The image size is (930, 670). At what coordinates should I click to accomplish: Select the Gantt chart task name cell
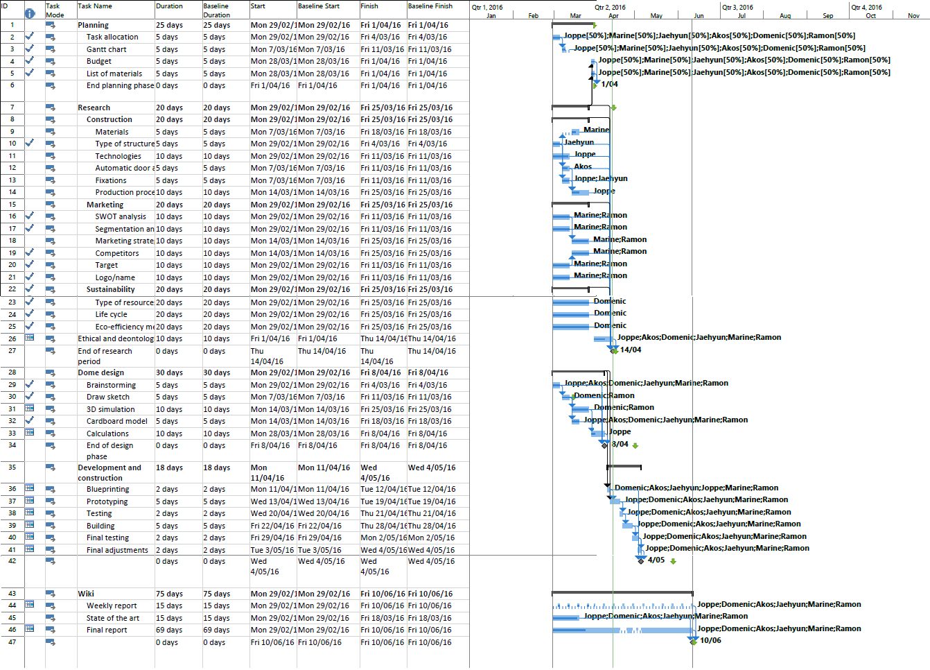(x=106, y=49)
